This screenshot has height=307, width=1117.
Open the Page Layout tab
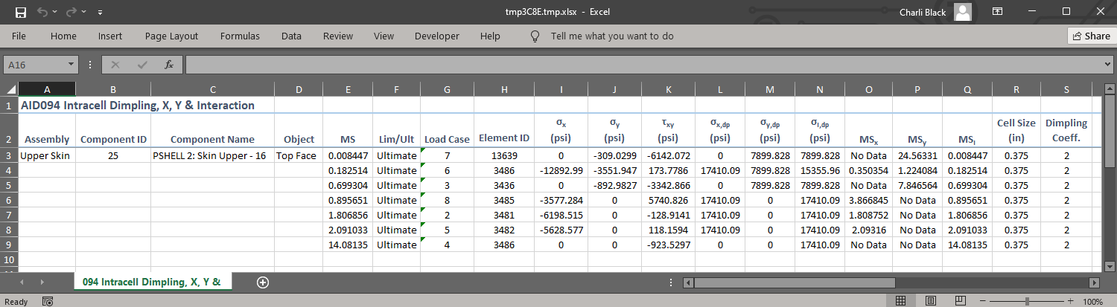tap(171, 36)
